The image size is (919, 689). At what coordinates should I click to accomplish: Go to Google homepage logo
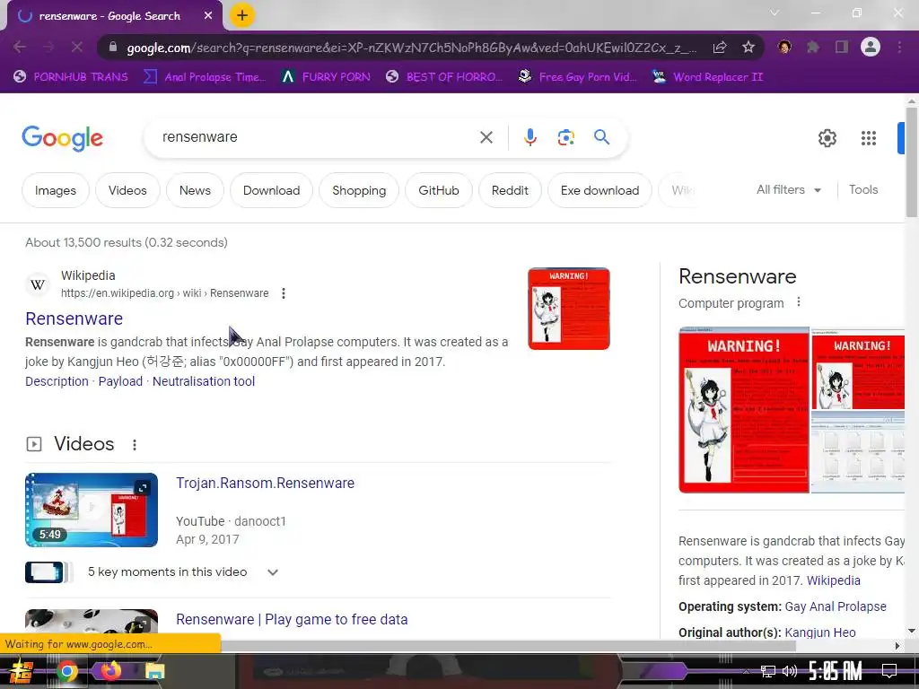[62, 138]
